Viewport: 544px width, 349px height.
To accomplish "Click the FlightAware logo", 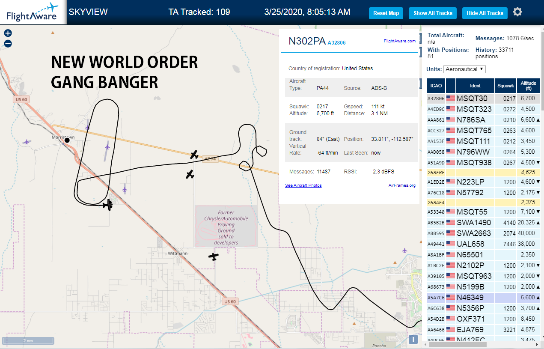I will point(33,12).
